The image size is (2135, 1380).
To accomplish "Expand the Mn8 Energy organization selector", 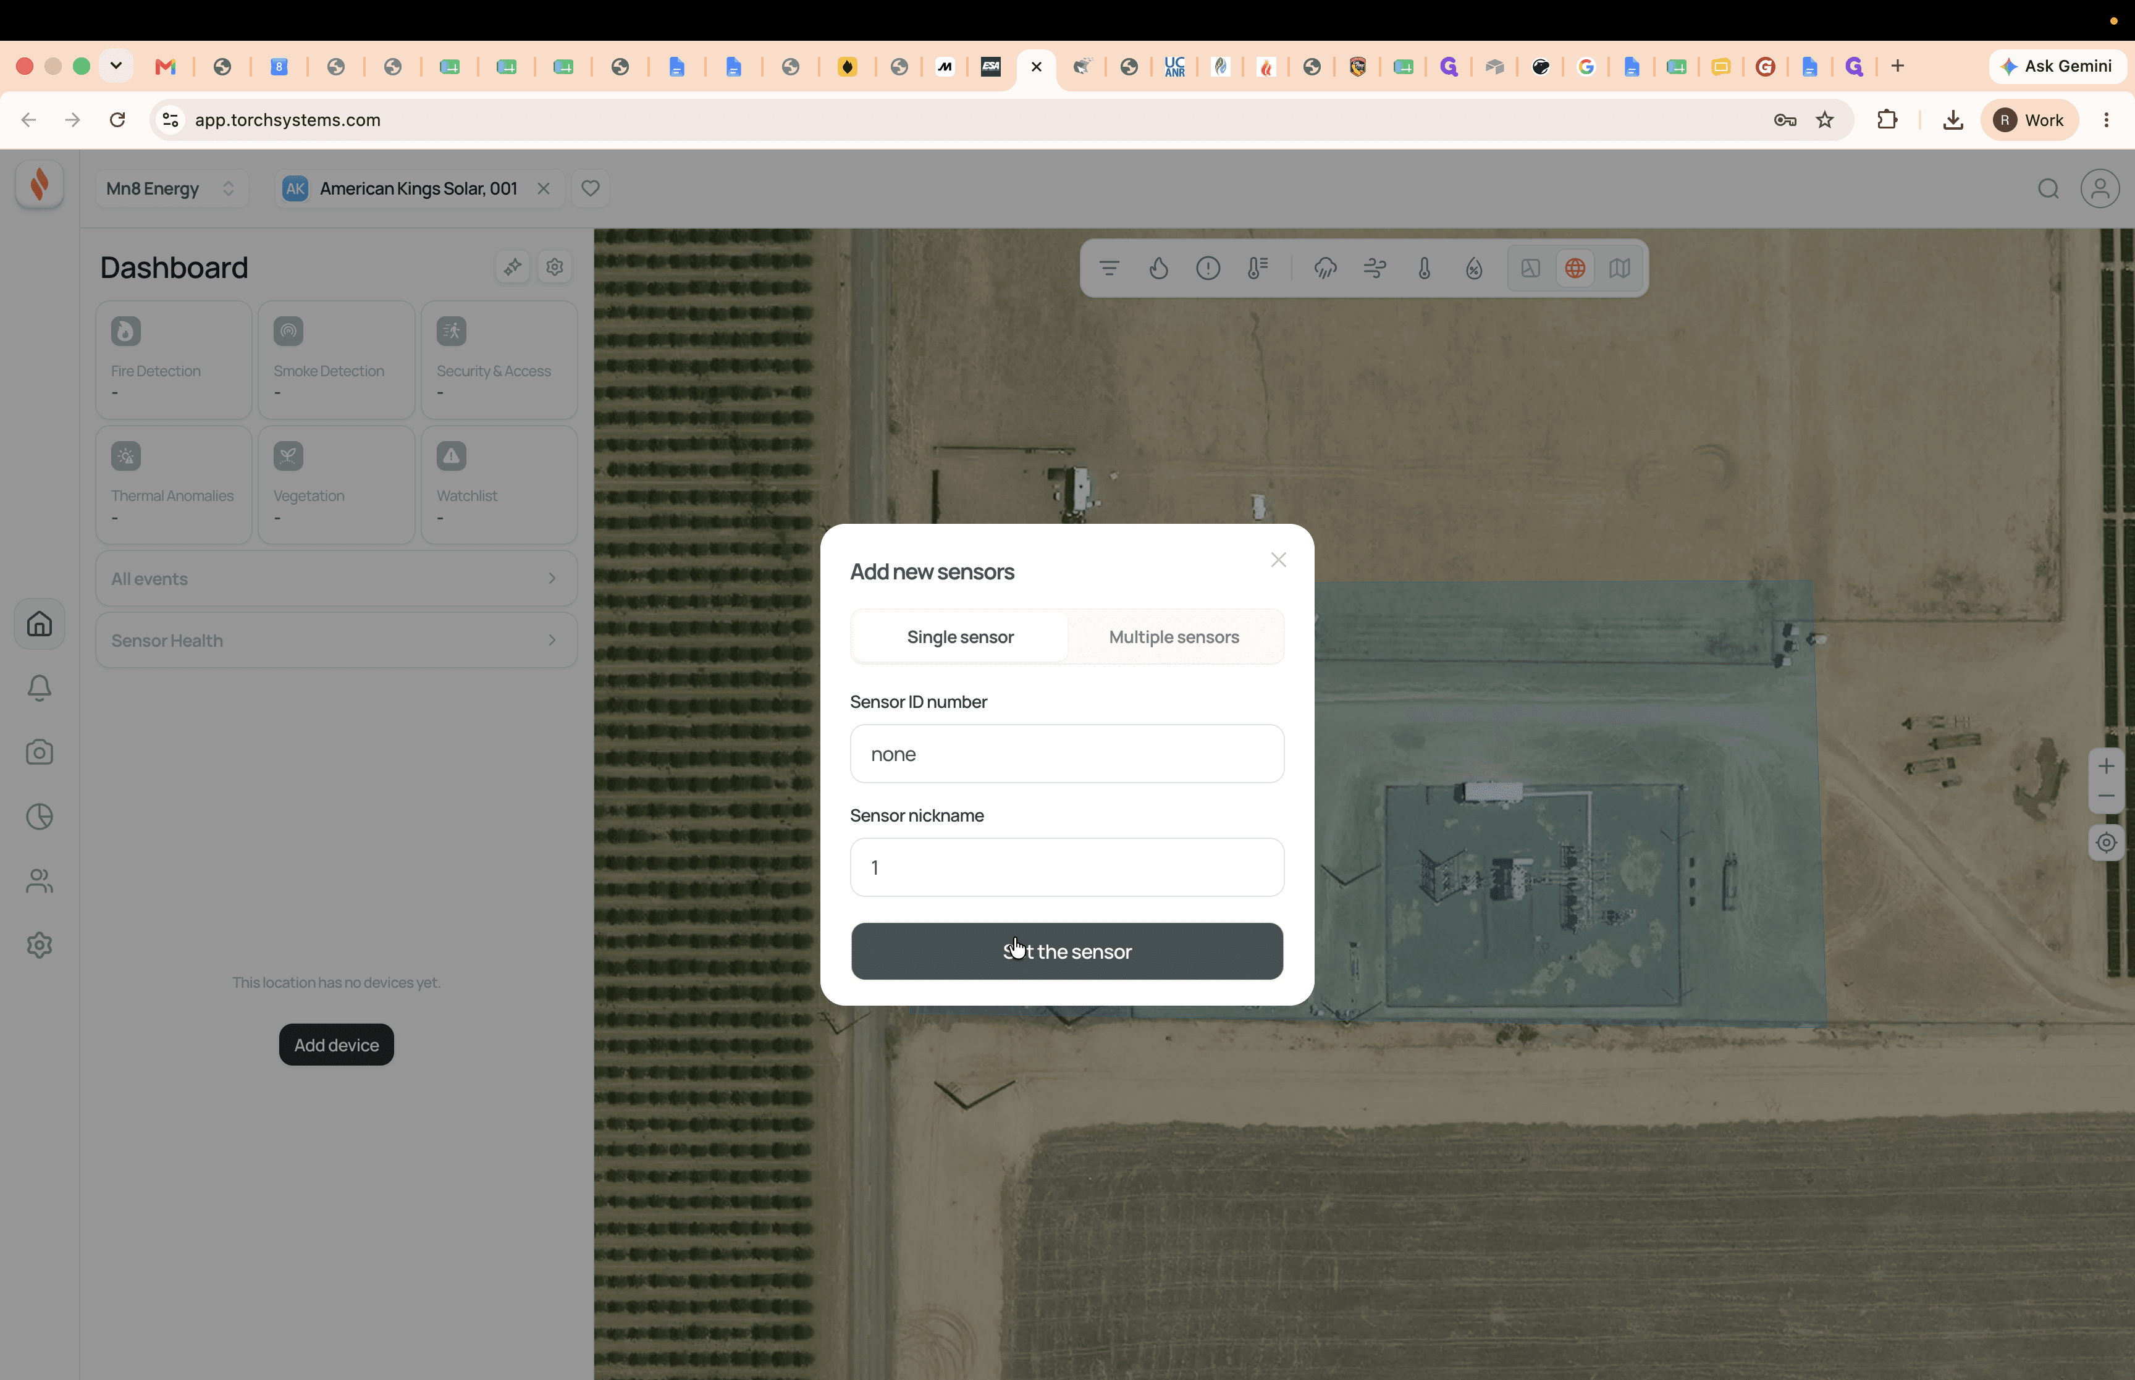I will tap(171, 188).
